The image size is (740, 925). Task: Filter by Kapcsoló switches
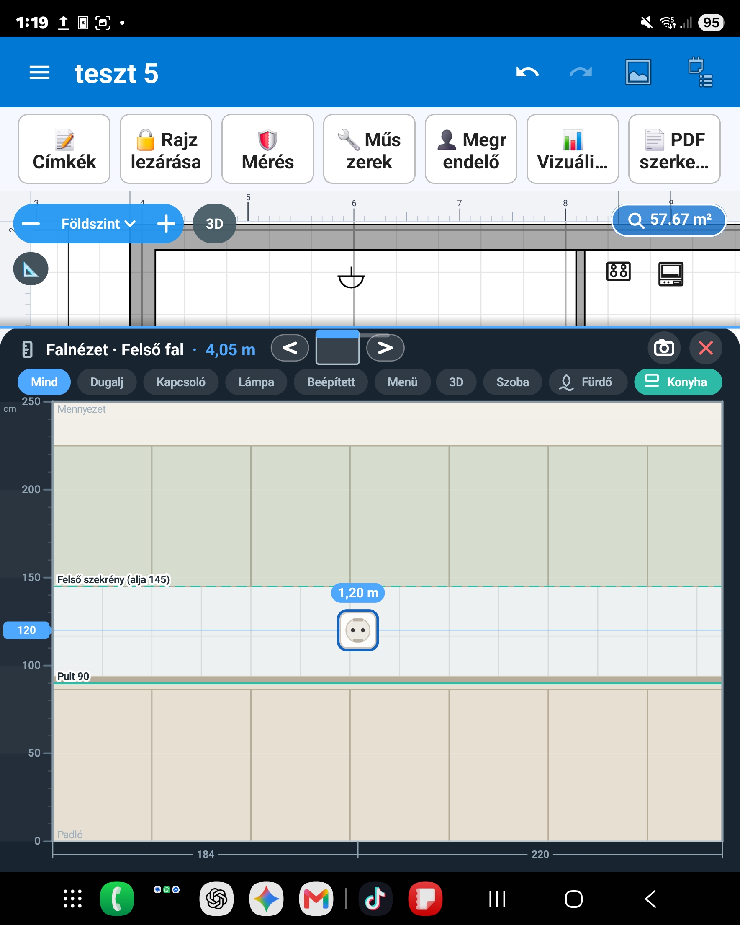181,382
